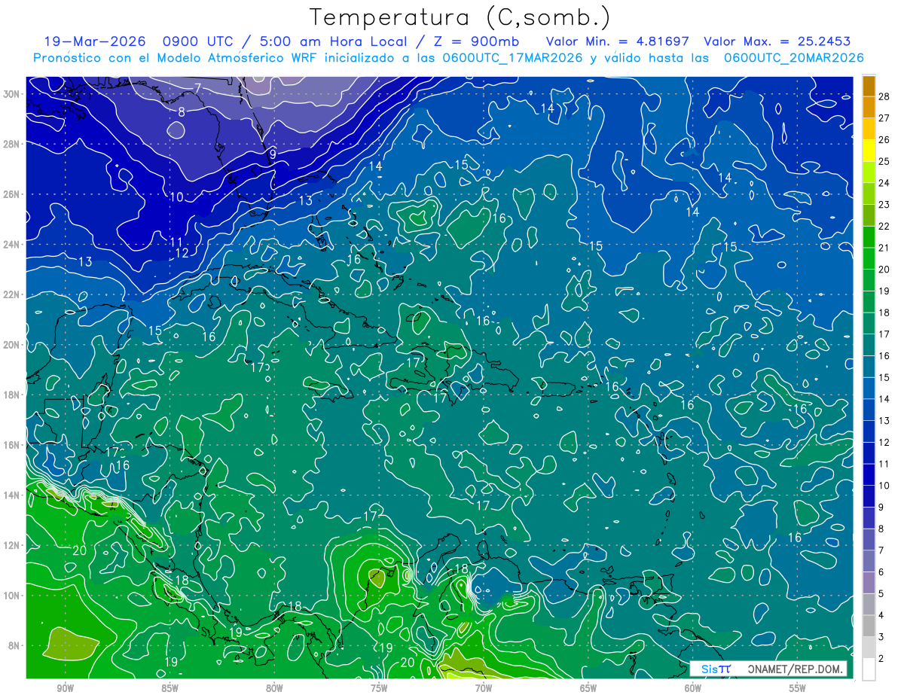Click the 85W longitude axis label

(x=169, y=688)
